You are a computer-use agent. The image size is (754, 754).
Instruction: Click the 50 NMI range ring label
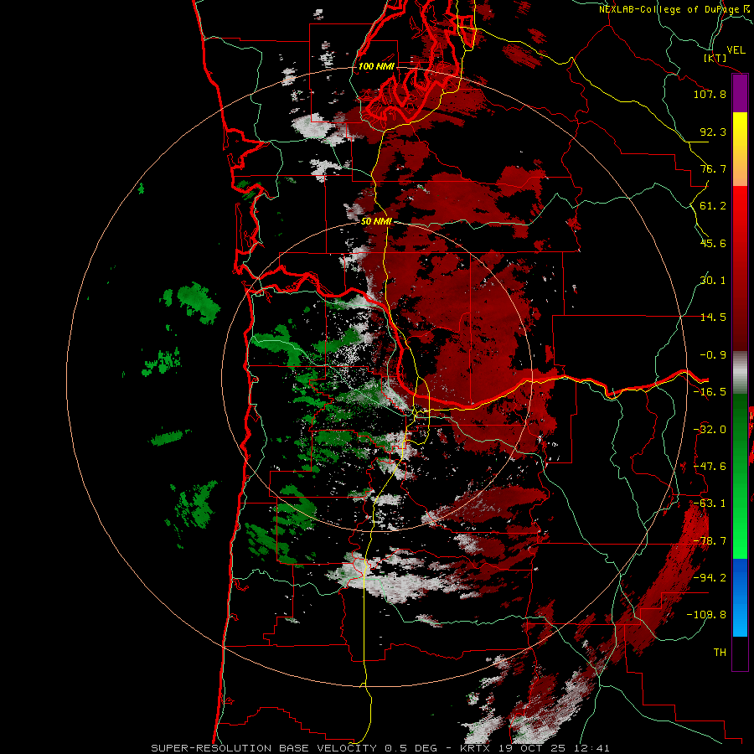[376, 221]
